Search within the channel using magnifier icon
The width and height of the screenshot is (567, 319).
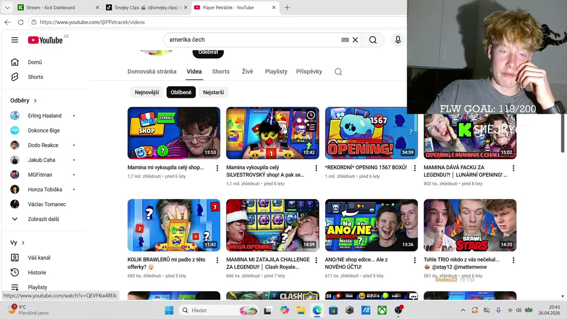pos(338,72)
